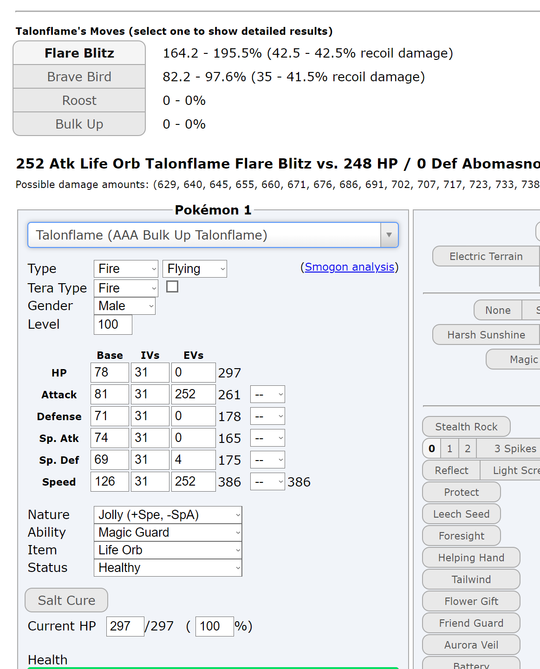Open the Sp. Def stat boost dropdown
540x669 pixels.
tap(267, 460)
